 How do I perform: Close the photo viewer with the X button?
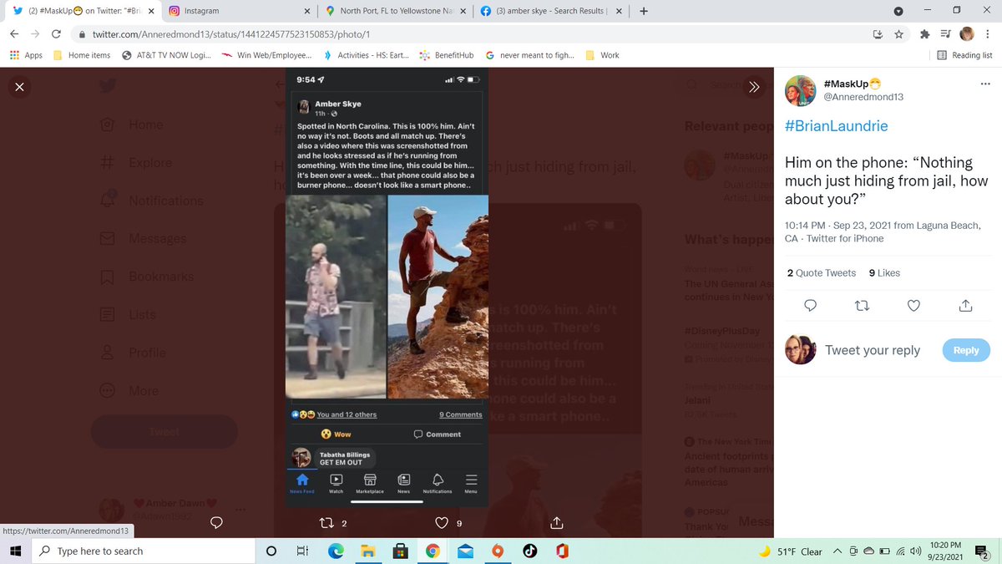(19, 87)
